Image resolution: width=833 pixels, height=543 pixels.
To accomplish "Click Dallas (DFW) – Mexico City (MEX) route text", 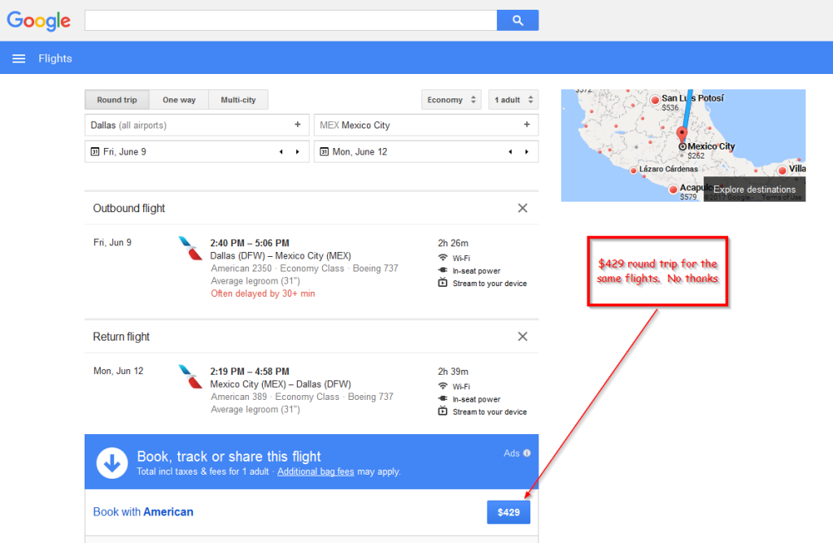I will (x=281, y=256).
